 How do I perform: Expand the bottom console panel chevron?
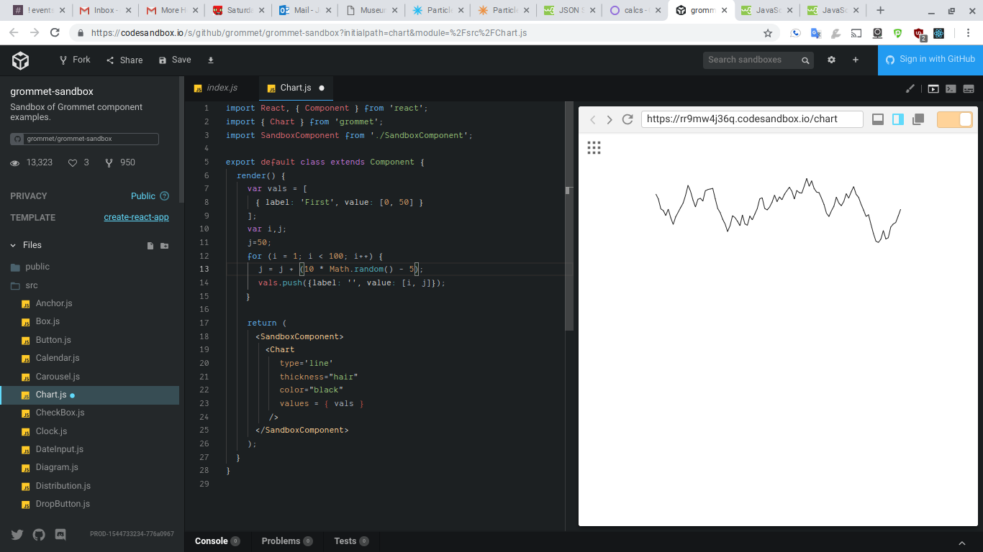click(962, 543)
